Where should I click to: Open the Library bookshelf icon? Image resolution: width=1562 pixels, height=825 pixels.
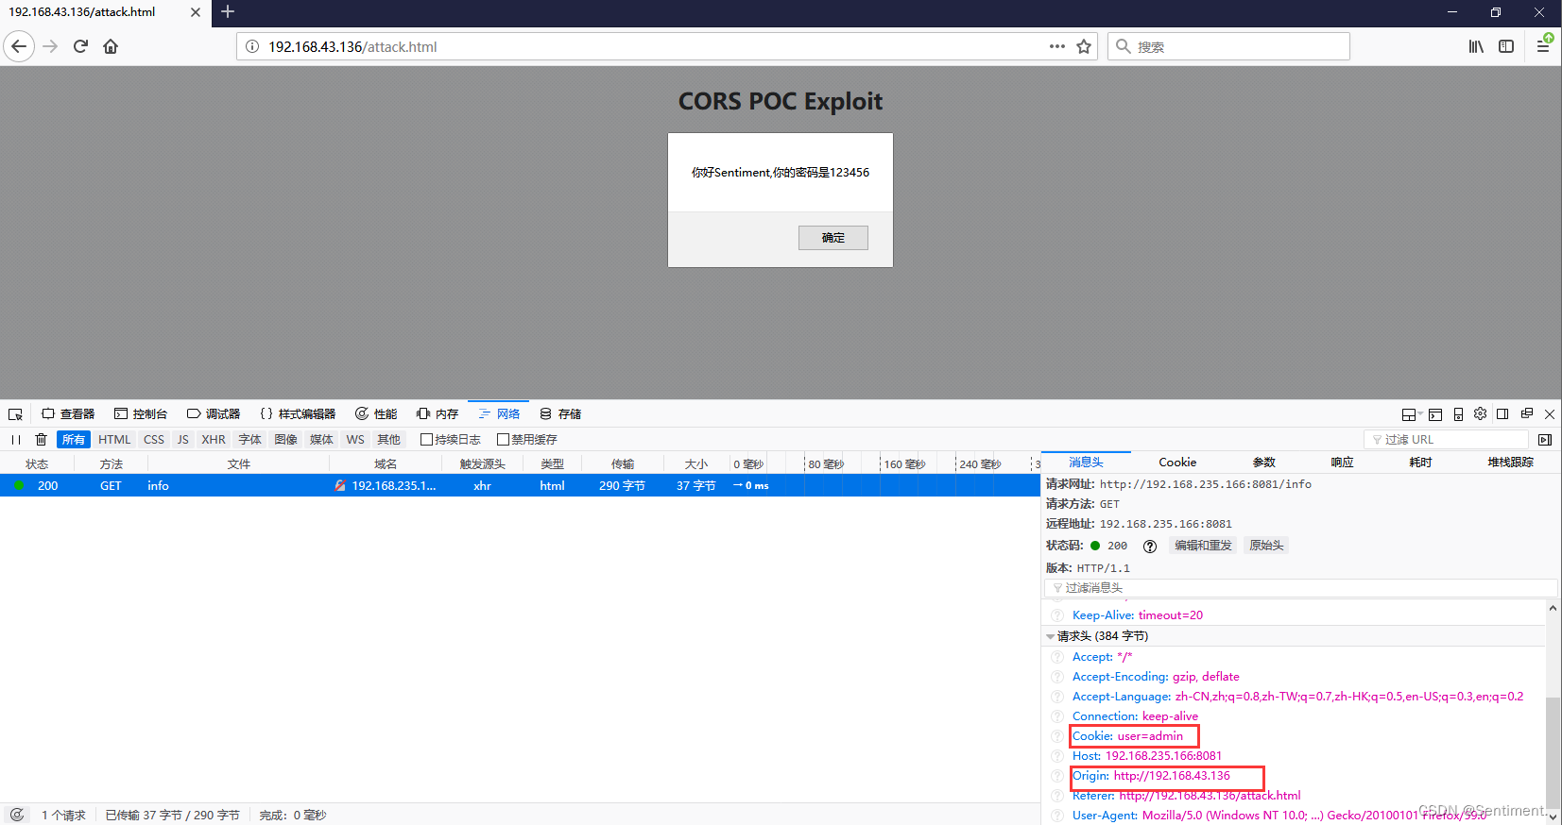tap(1476, 46)
